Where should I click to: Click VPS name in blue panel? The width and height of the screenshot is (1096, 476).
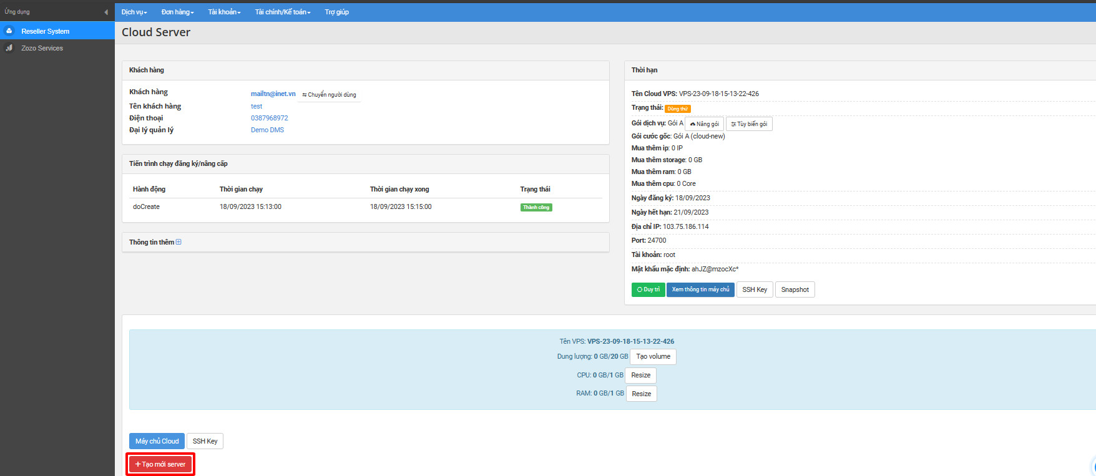point(630,341)
